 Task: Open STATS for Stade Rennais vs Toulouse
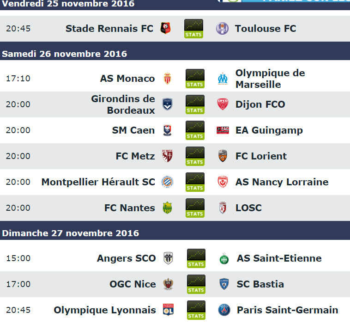coord(193,29)
